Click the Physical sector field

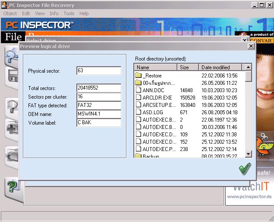(99, 71)
